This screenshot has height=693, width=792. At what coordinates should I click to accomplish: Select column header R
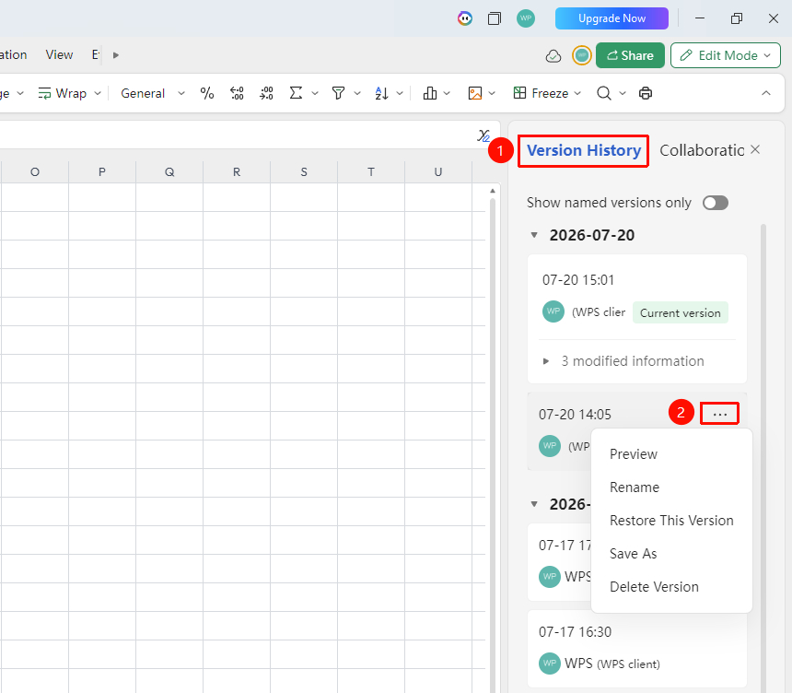(x=237, y=171)
